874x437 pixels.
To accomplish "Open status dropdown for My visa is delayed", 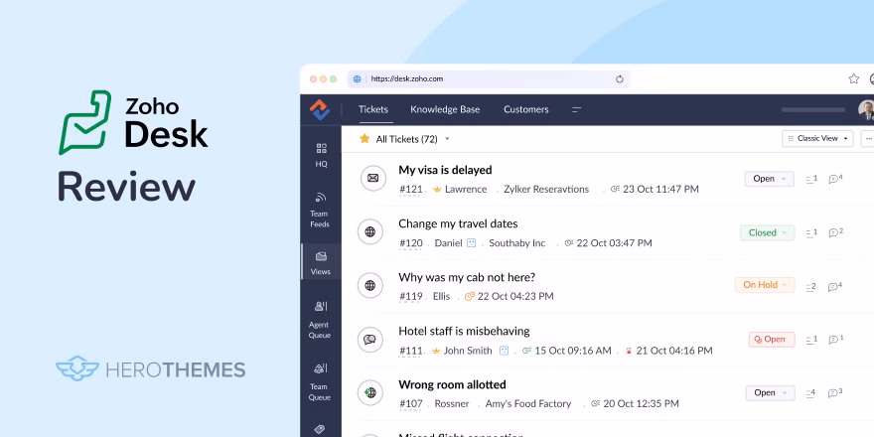I will click(x=769, y=179).
